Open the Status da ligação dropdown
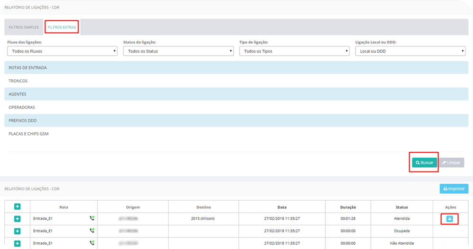The width and height of the screenshot is (473, 249). [178, 51]
